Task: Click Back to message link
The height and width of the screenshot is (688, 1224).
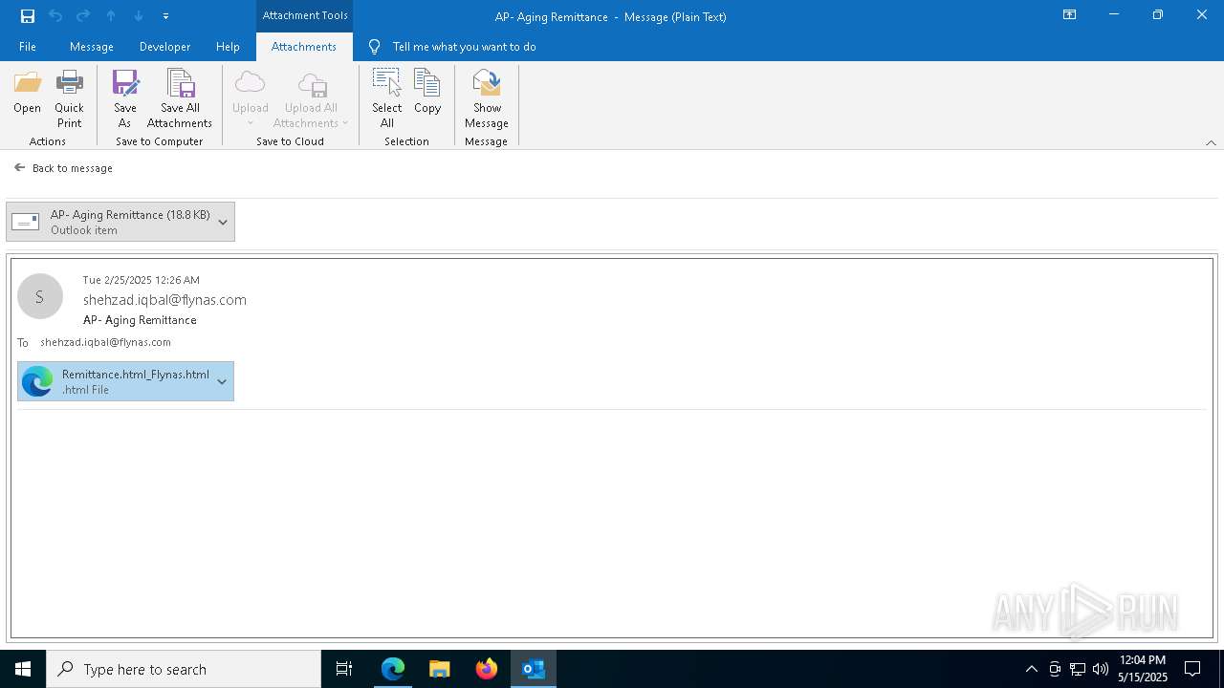Action: (63, 168)
